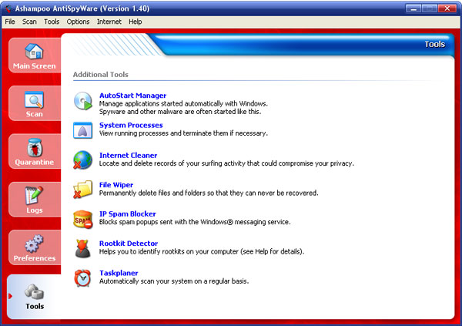Go to the Scan magnifier sidebar icon
This screenshot has width=462, height=326.
[34, 99]
